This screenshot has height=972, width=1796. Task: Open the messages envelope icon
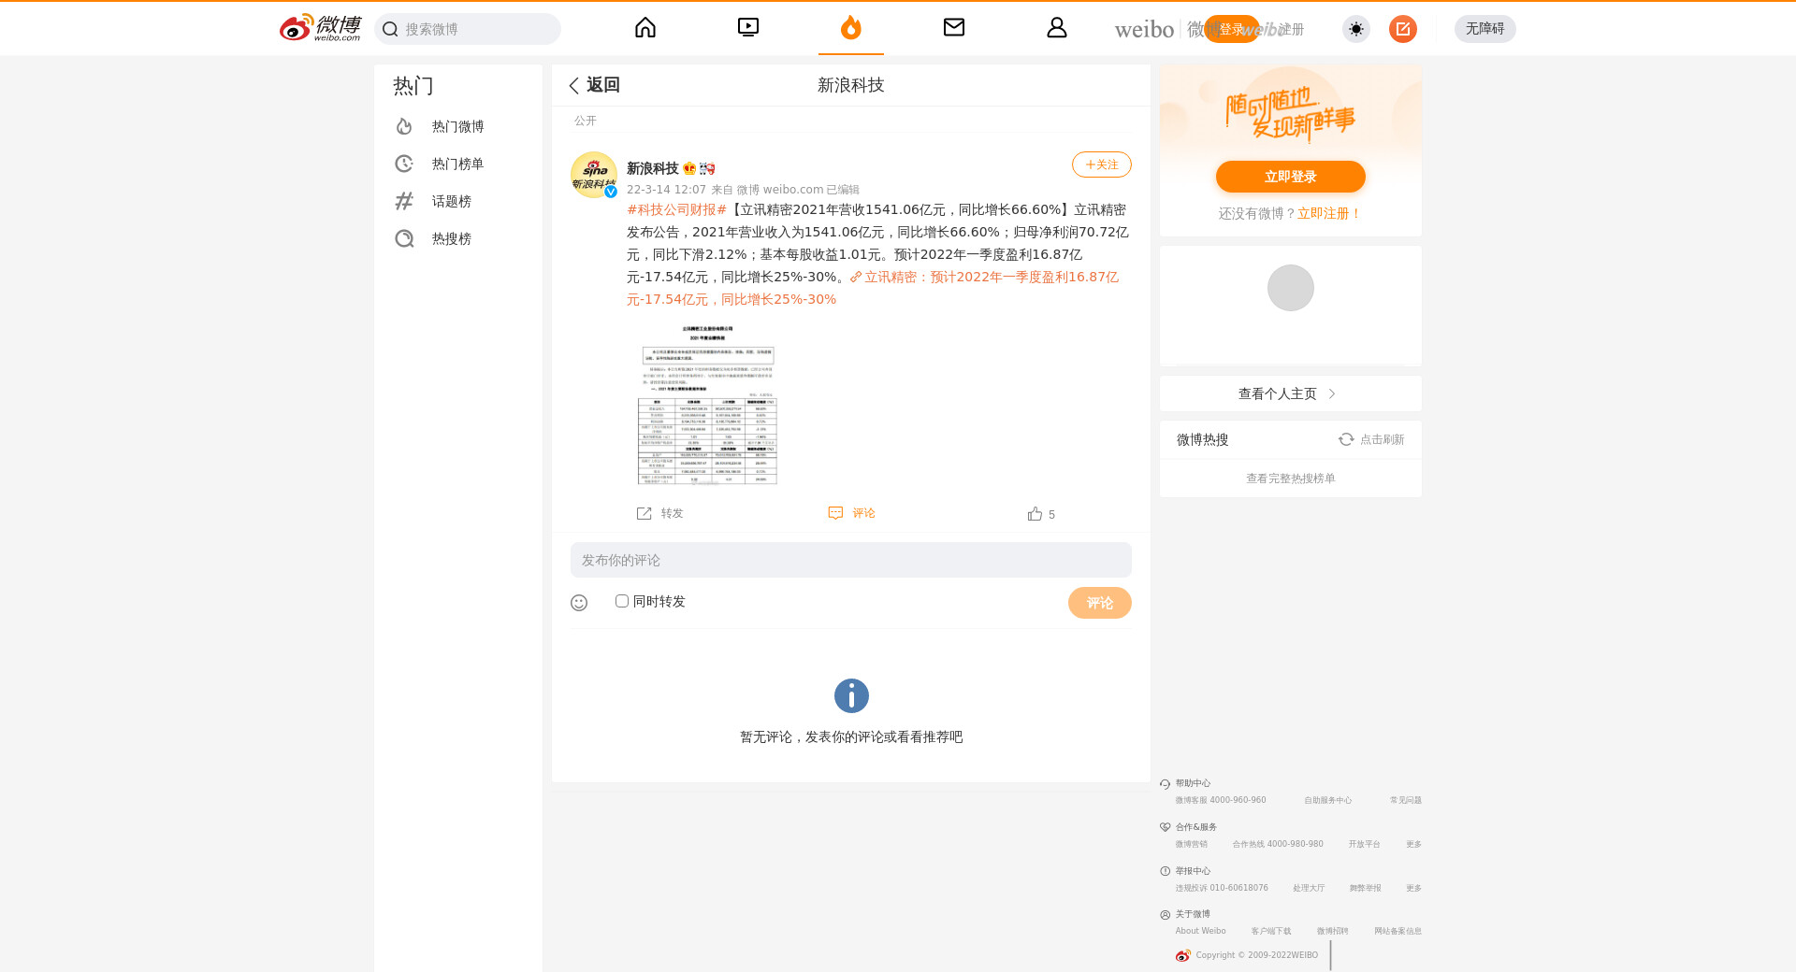[953, 28]
